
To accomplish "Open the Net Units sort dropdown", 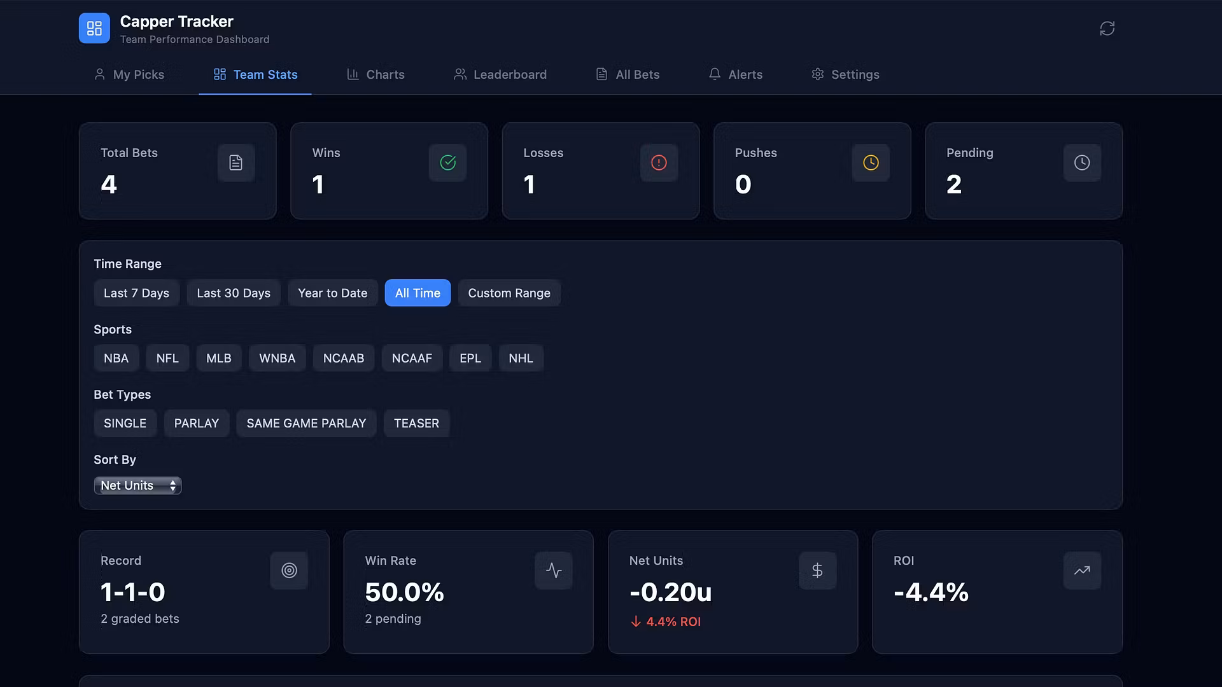I will [137, 486].
